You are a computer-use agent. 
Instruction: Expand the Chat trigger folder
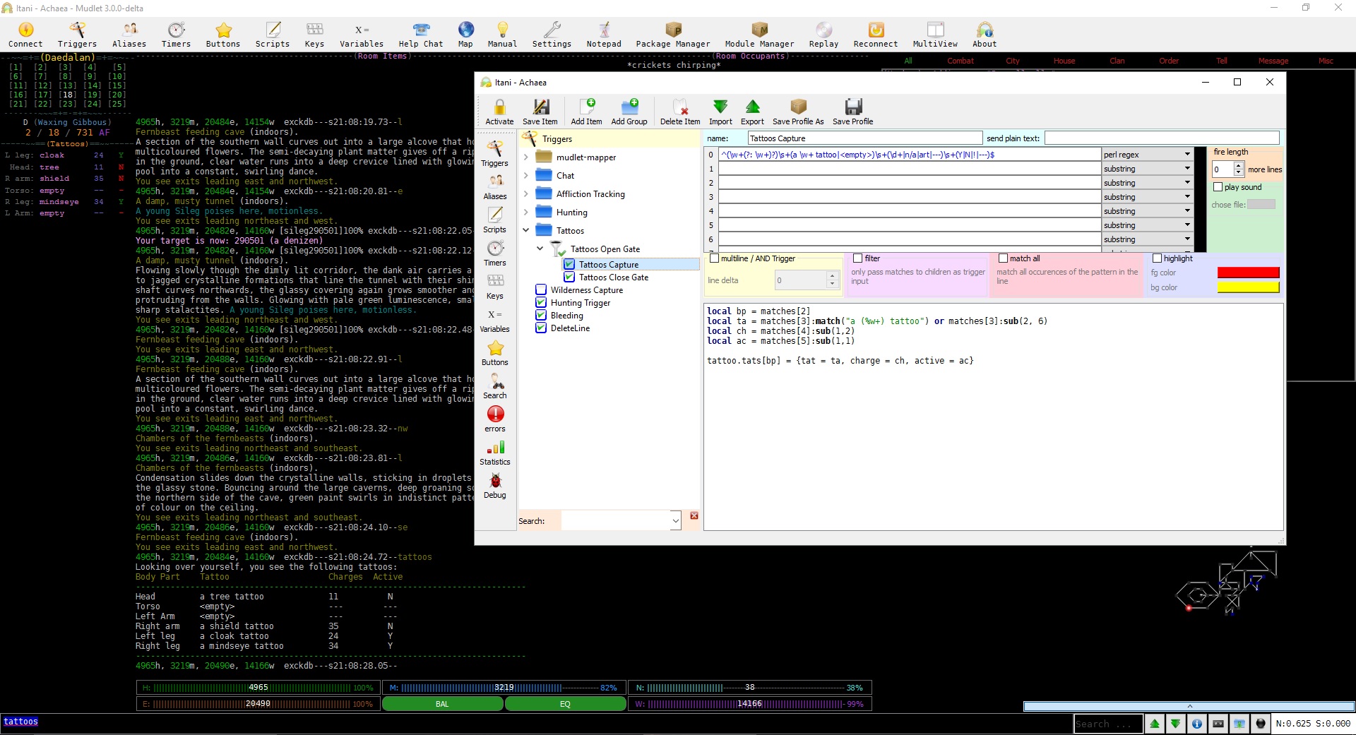526,176
